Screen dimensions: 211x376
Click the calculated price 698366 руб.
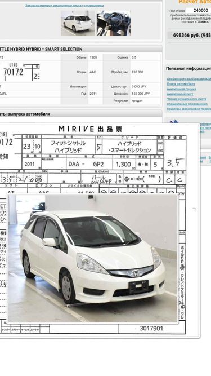pyautogui.click(x=192, y=36)
